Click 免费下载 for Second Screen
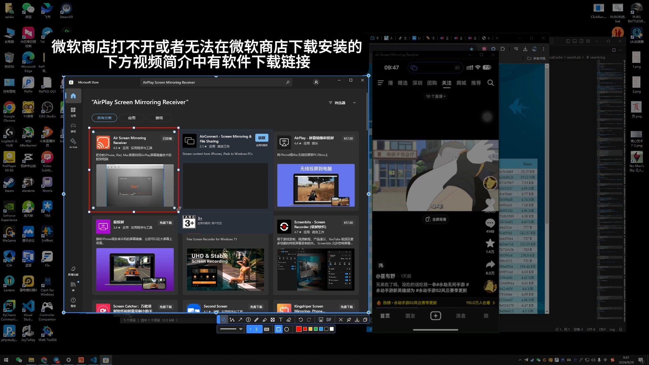This screenshot has height=365, width=649. 256,307
